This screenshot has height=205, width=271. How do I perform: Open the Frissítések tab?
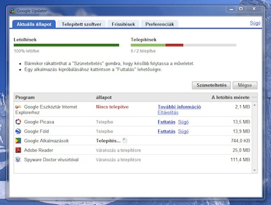point(123,24)
